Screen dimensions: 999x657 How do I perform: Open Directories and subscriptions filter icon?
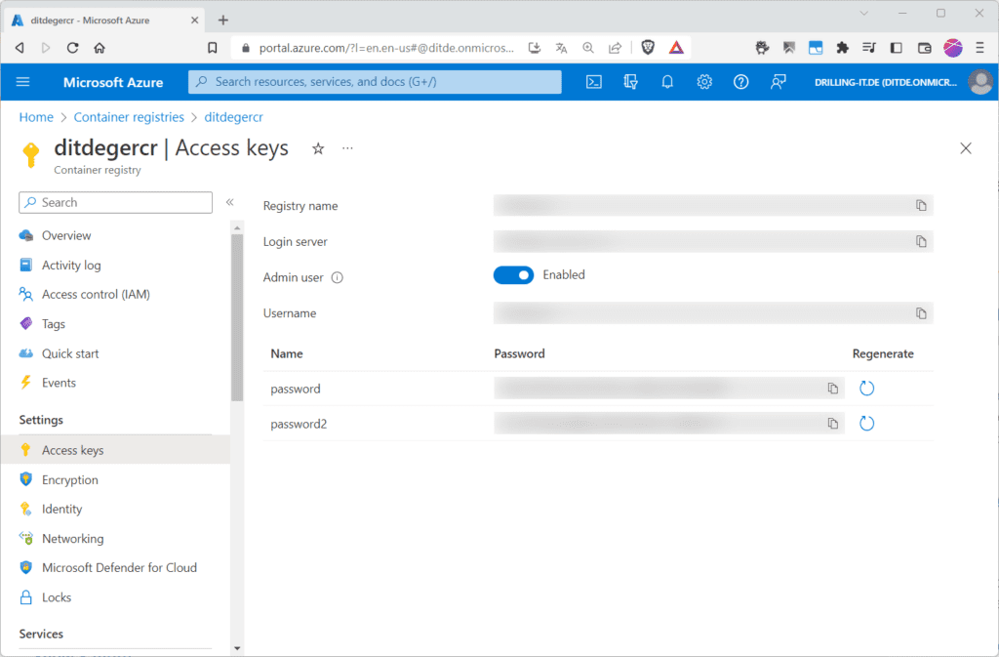tap(631, 82)
